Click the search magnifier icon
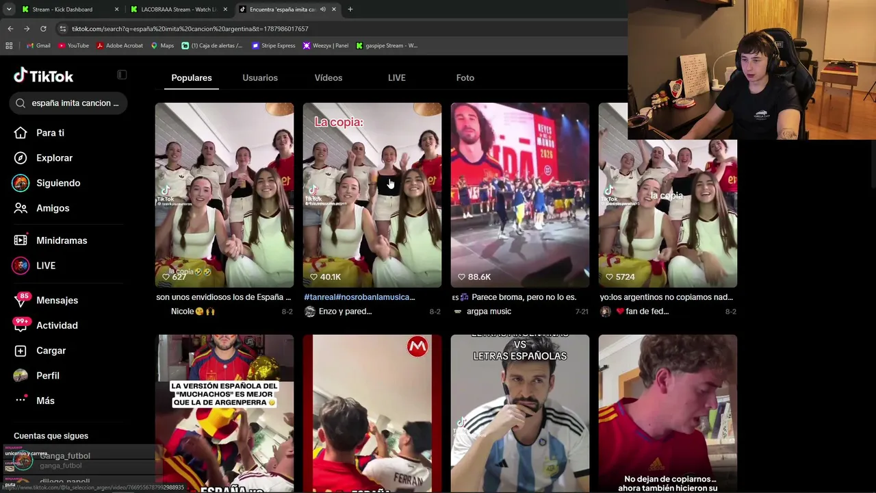 click(x=21, y=103)
